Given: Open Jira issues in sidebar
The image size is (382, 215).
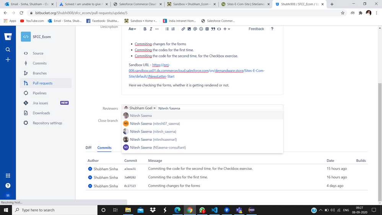Looking at the screenshot, I should [46, 103].
